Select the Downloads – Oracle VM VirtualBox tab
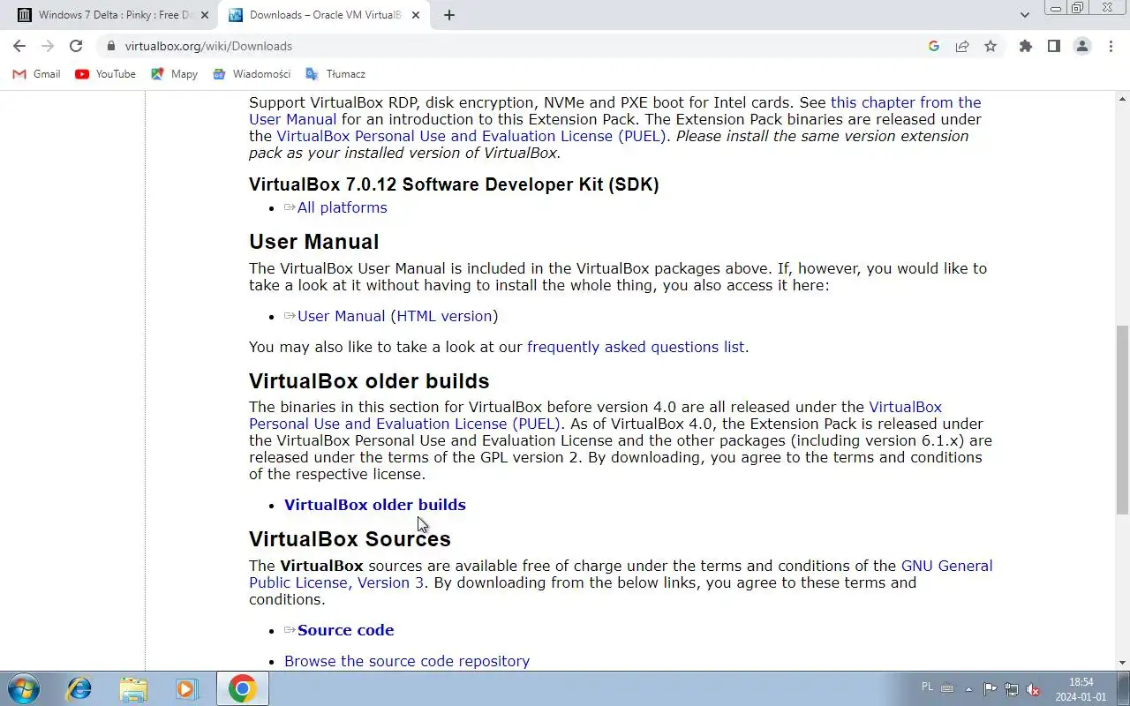This screenshot has width=1130, height=706. [323, 15]
